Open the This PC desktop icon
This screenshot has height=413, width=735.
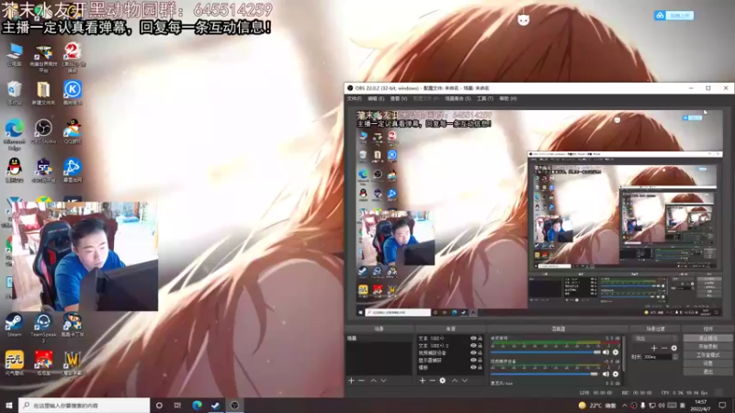point(14,55)
